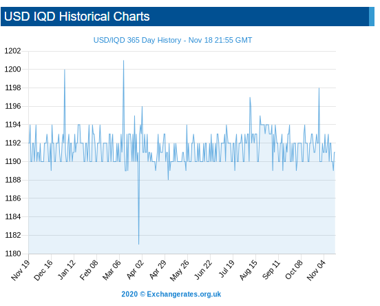Viewport: 380px width, 306px height.
Task: Click the 1188 y-axis label
Action: pos(13,180)
